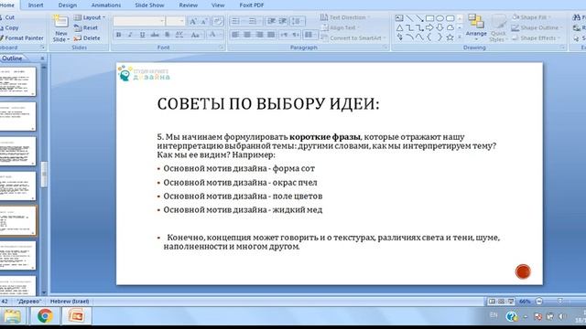Screen dimensions: 586x329
Task: Cut the selection
Action: [x=7, y=17]
